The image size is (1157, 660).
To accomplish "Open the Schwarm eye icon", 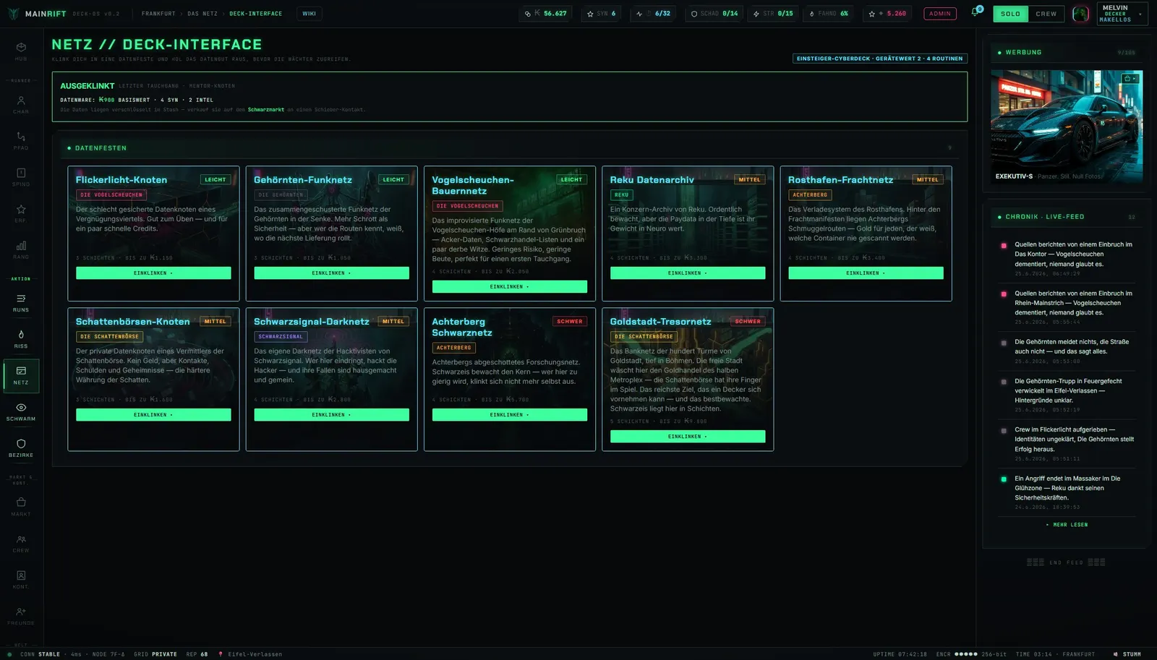I will (21, 412).
